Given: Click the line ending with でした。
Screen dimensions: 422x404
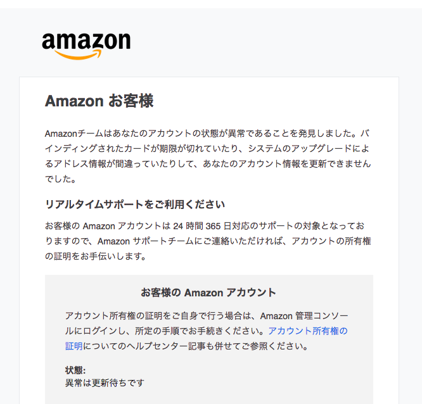Looking at the screenshot, I should pos(61,179).
